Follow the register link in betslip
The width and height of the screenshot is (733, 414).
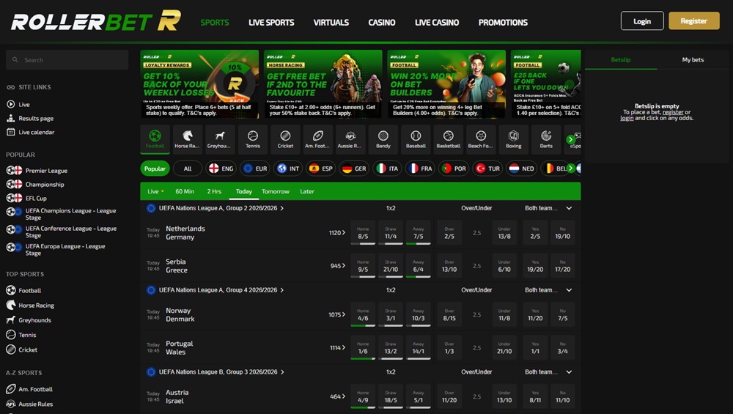coord(673,112)
